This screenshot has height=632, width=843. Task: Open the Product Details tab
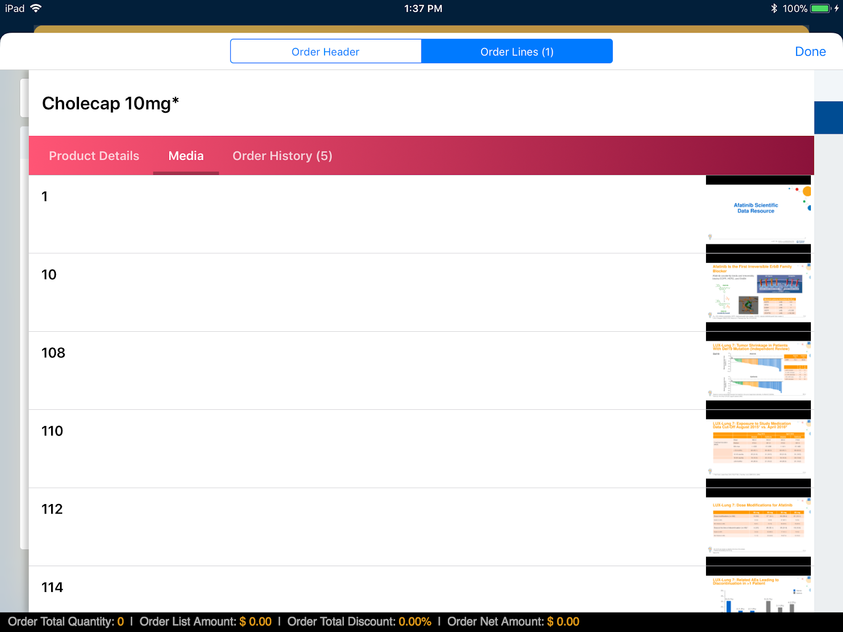point(94,156)
